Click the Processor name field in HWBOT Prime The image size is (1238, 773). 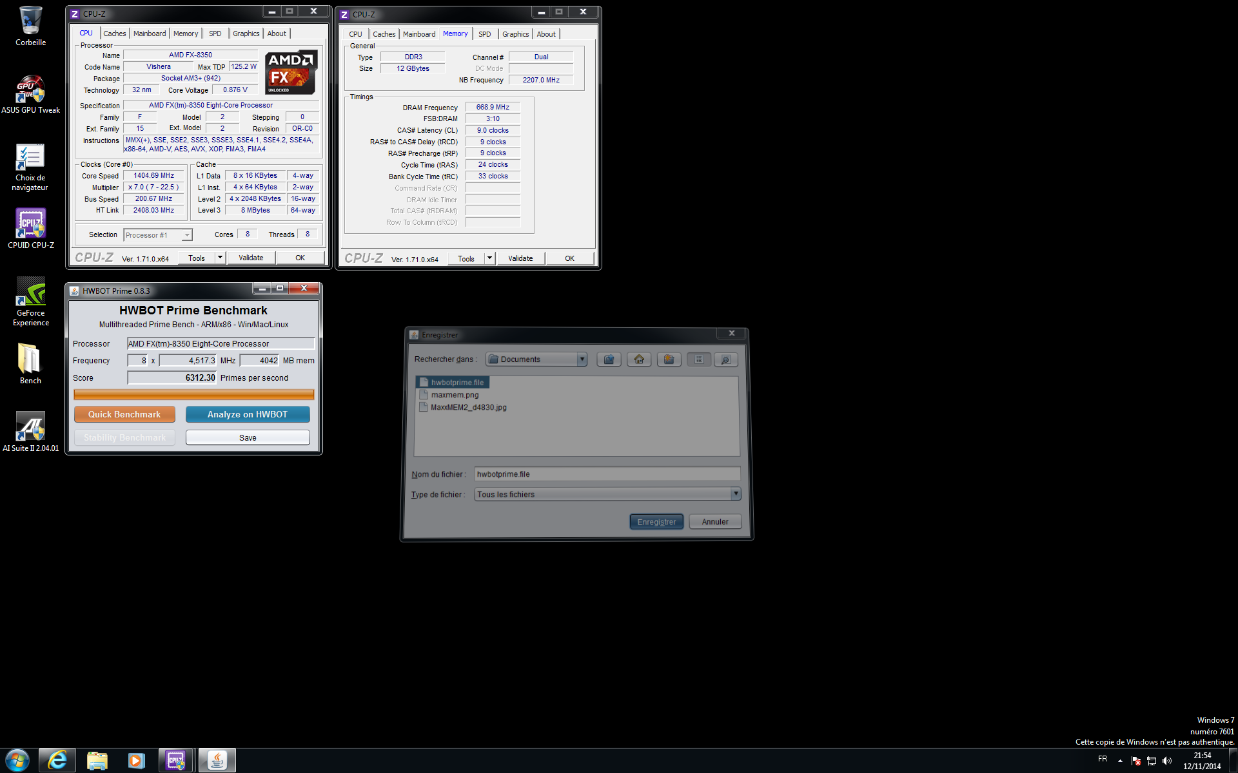[221, 343]
